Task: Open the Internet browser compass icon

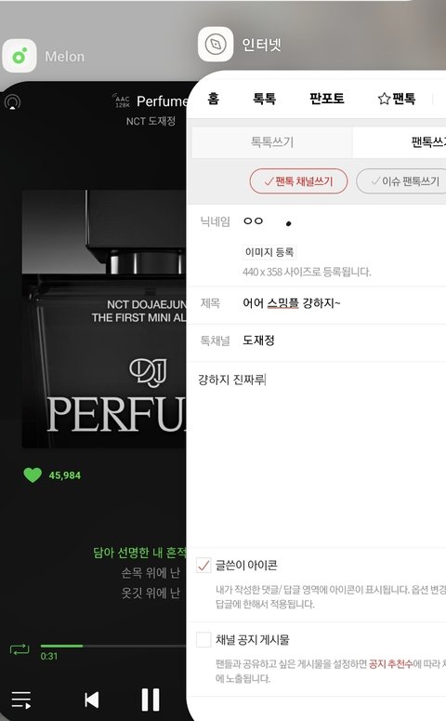Action: click(216, 44)
